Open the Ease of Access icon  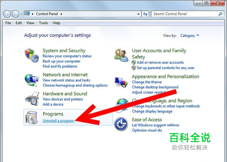pyautogui.click(x=121, y=124)
